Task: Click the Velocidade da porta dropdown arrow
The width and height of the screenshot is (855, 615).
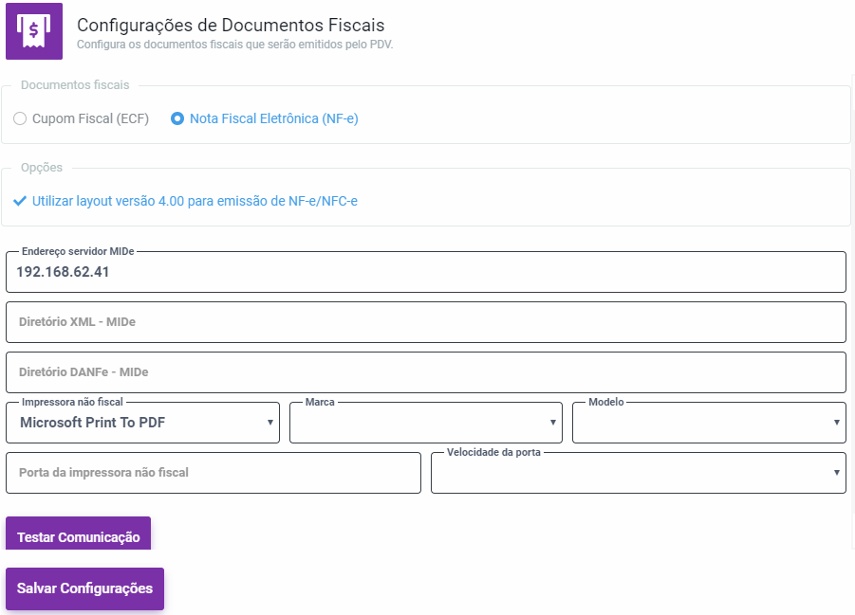Action: [x=837, y=473]
